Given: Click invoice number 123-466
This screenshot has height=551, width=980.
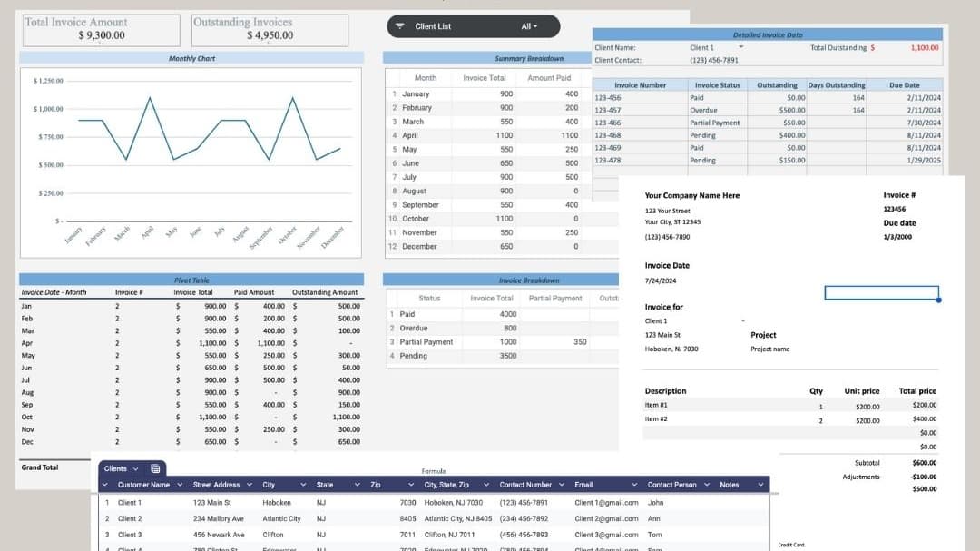Looking at the screenshot, I should (607, 123).
